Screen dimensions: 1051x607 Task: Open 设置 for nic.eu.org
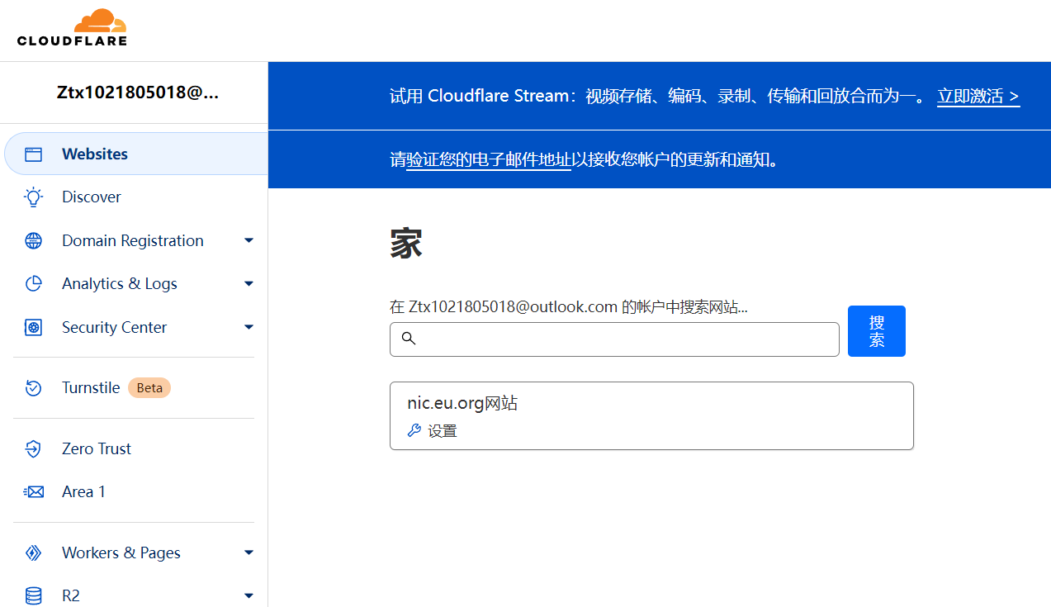(x=433, y=430)
